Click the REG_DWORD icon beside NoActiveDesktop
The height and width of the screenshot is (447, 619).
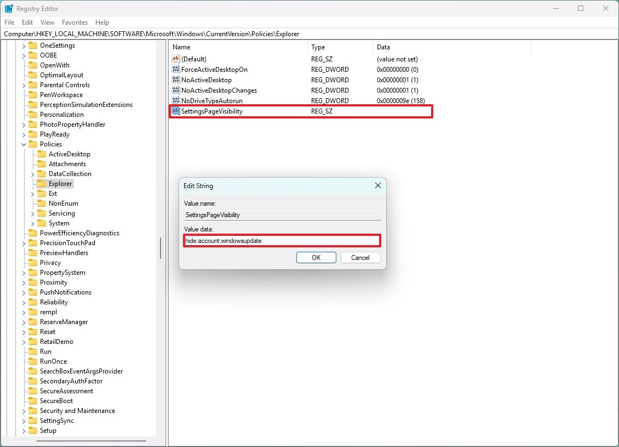click(x=175, y=80)
